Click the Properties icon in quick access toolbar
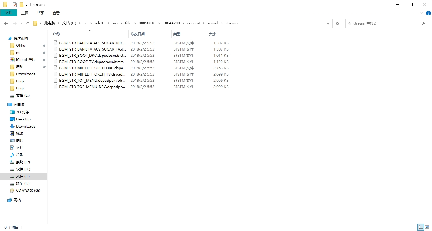 click(x=15, y=5)
